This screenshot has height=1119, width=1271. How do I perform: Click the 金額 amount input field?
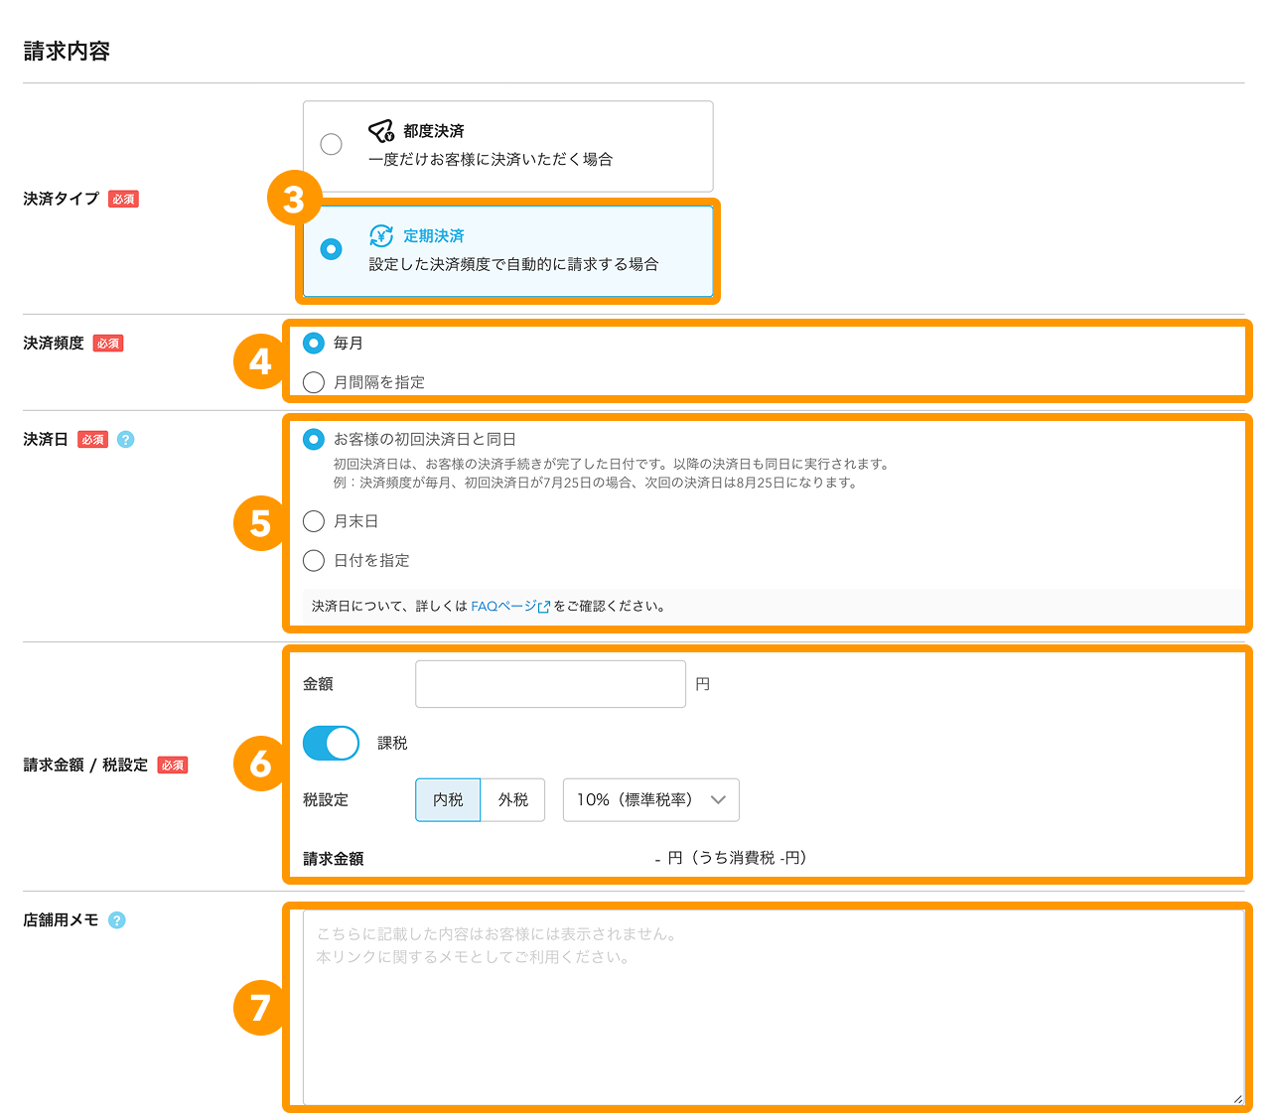pyautogui.click(x=550, y=684)
